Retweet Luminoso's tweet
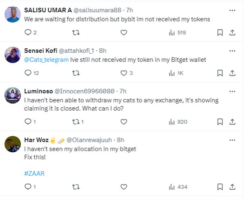The width and height of the screenshot is (249, 201). pos(76,122)
